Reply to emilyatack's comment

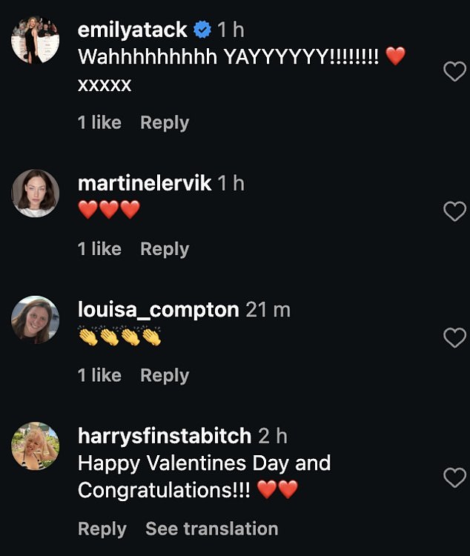(x=165, y=123)
